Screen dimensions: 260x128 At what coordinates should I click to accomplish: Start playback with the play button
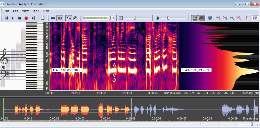[x=13, y=18]
